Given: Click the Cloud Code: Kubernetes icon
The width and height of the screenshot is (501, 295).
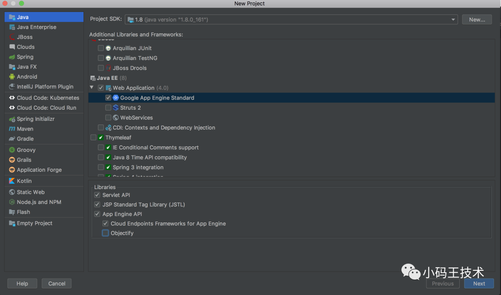Looking at the screenshot, I should (12, 98).
